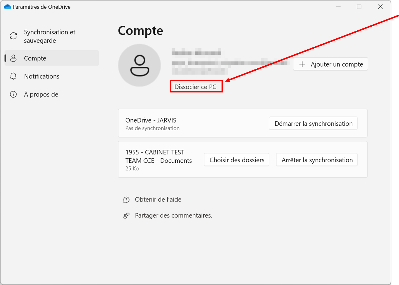Click 1955 - CABINET TEST TEAM CCE - Documents
The width and height of the screenshot is (399, 285).
pos(159,156)
